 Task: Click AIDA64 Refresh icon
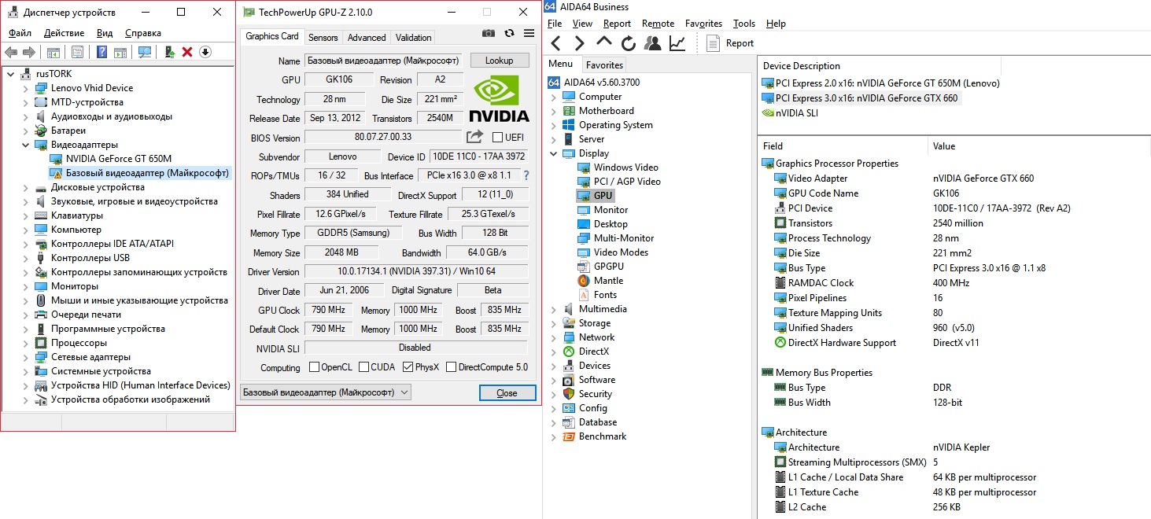628,43
